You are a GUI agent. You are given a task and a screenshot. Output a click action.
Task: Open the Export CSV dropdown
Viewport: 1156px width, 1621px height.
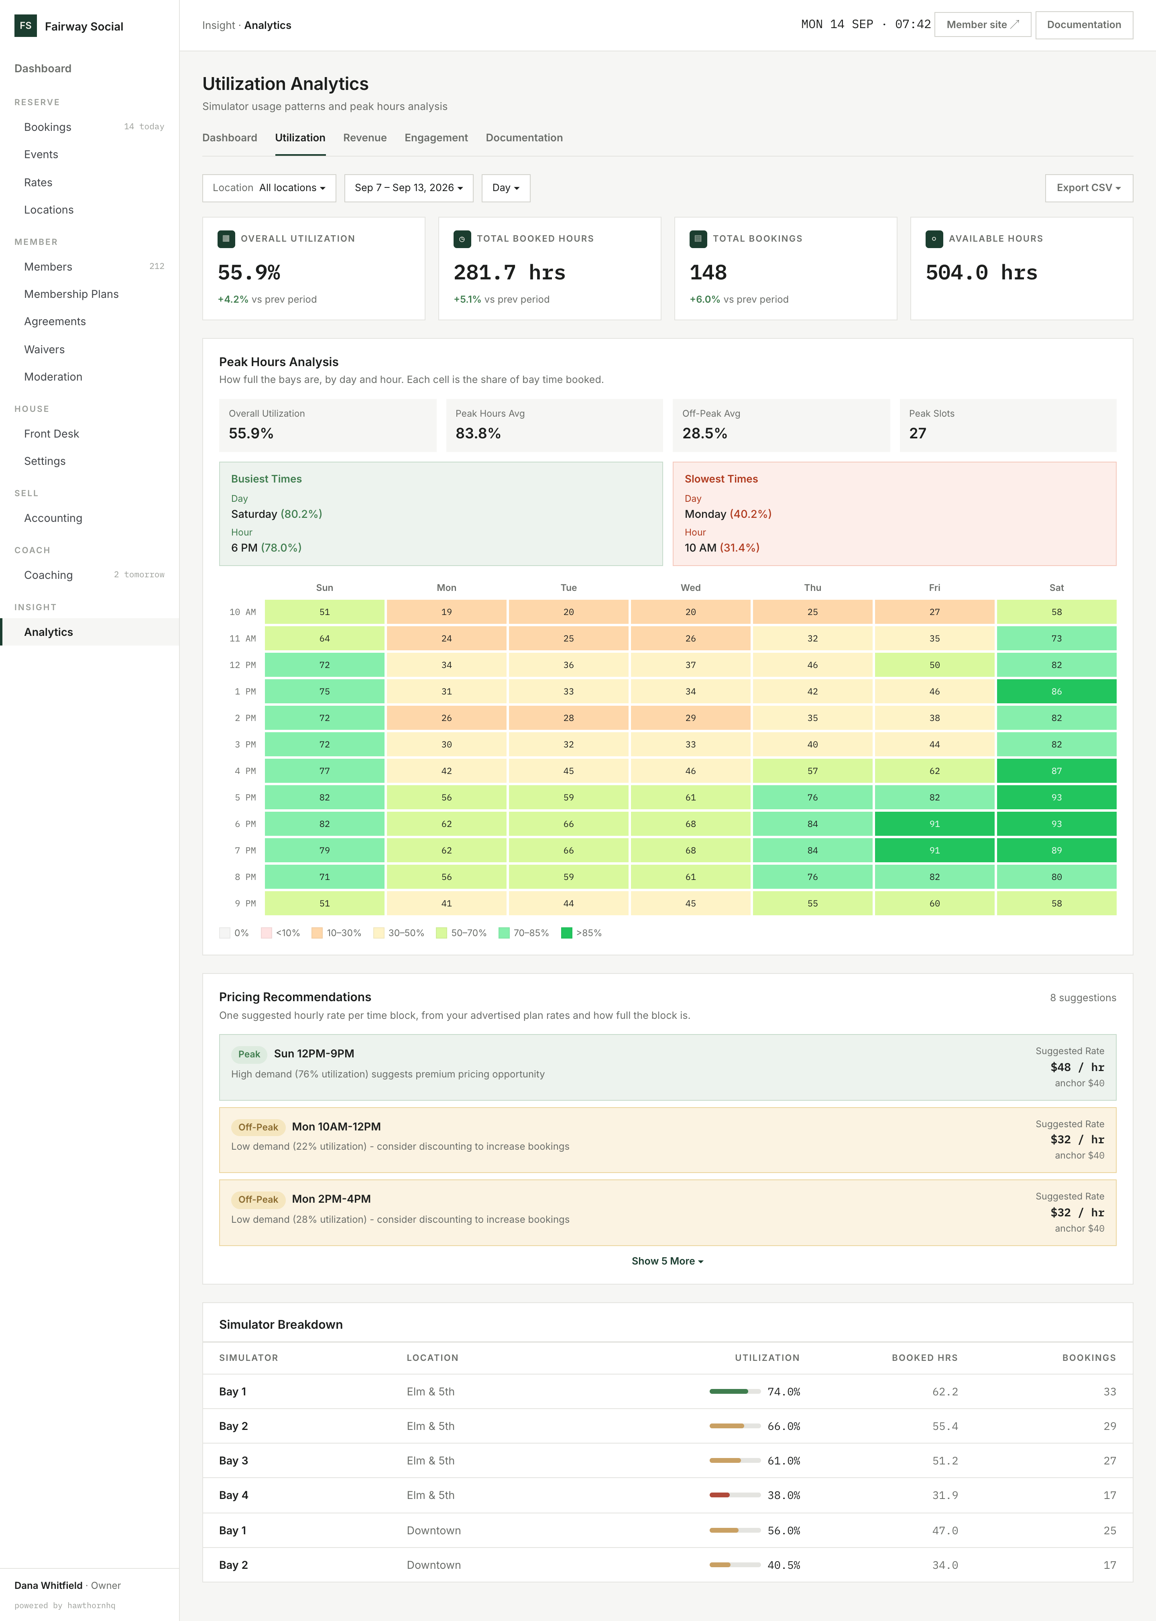1089,188
